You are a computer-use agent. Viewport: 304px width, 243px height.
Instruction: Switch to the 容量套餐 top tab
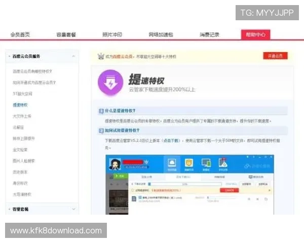[66, 35]
